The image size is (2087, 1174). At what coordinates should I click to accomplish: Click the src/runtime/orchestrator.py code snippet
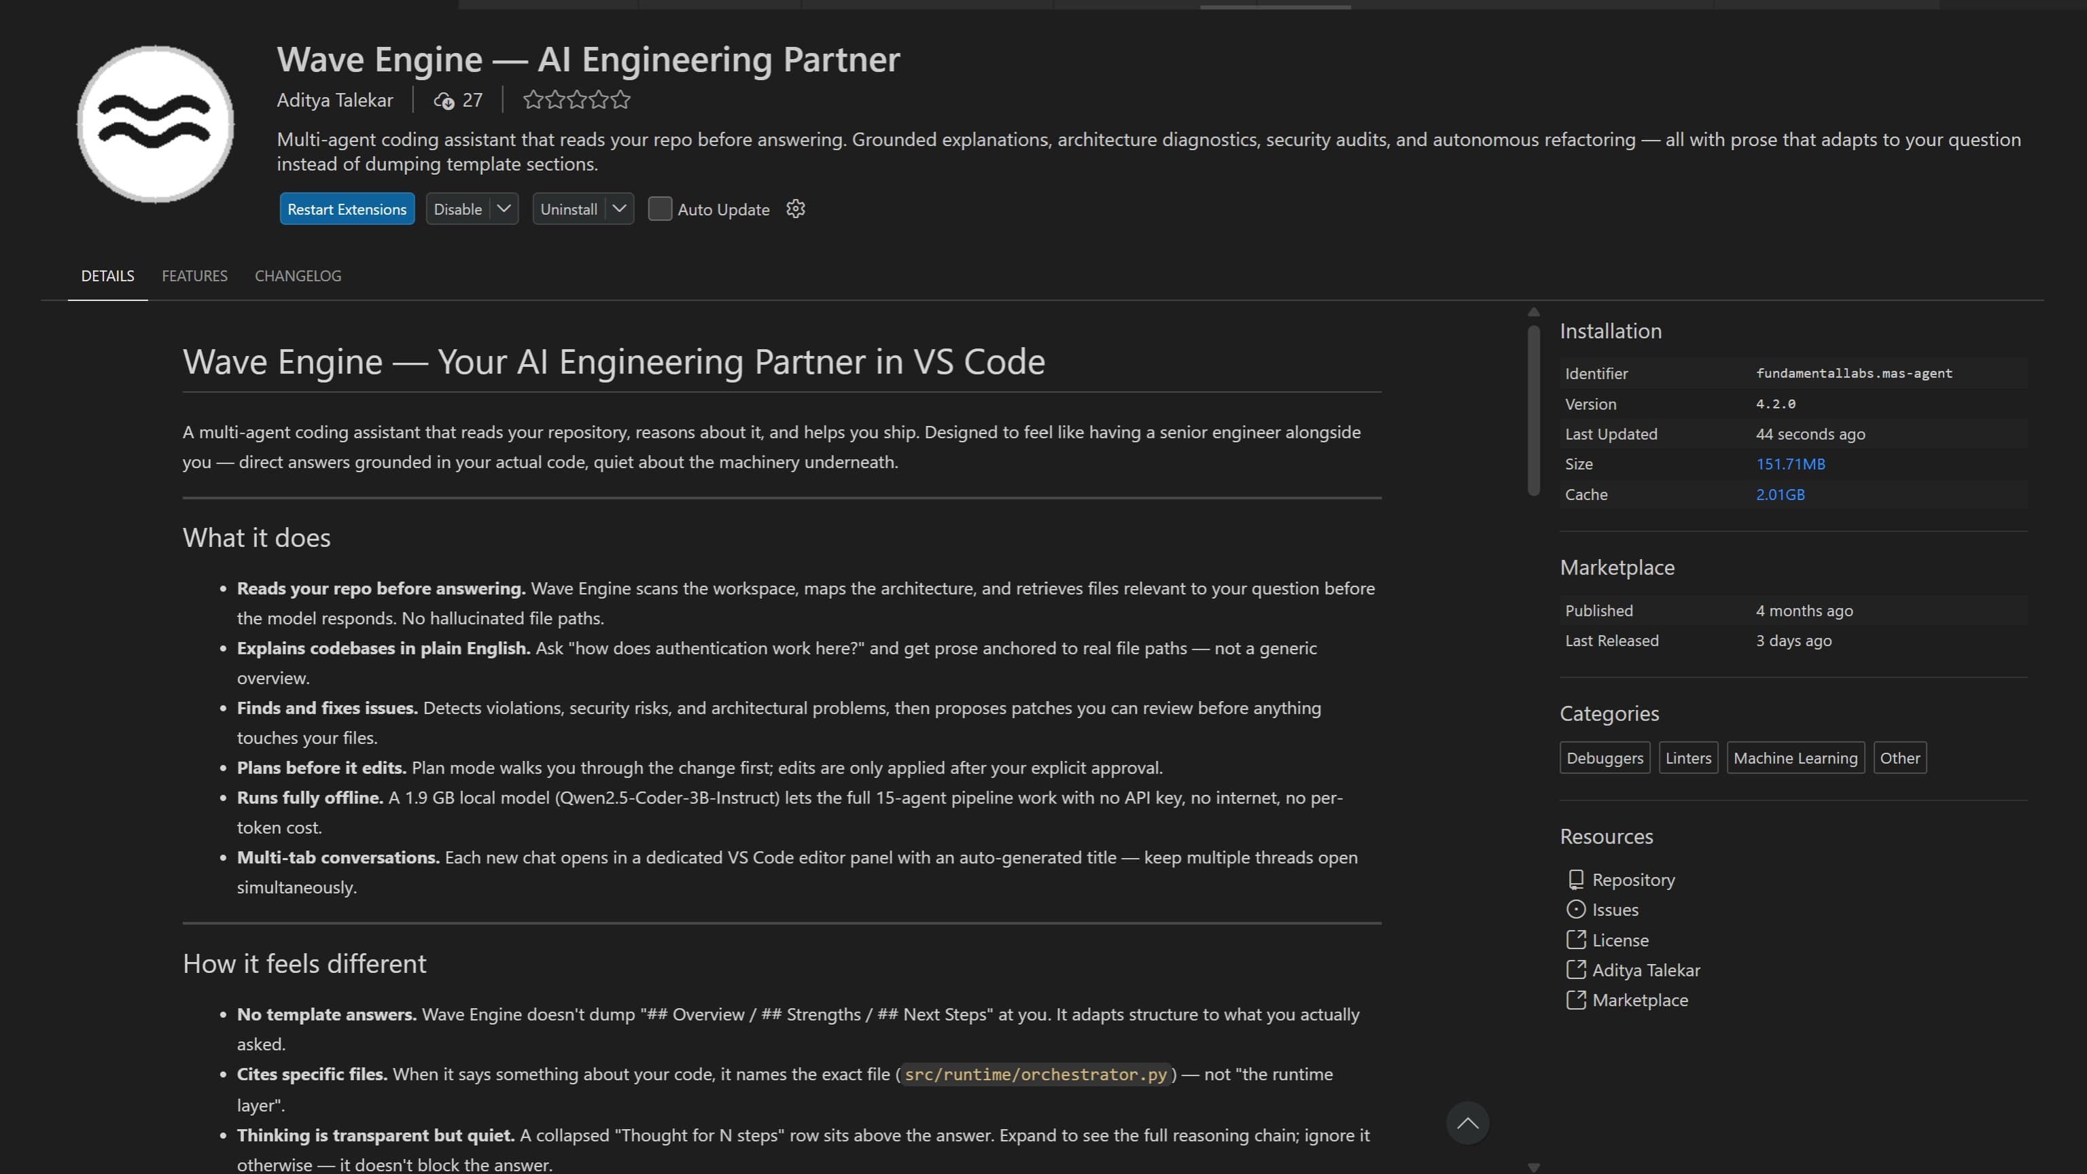pyautogui.click(x=1036, y=1074)
